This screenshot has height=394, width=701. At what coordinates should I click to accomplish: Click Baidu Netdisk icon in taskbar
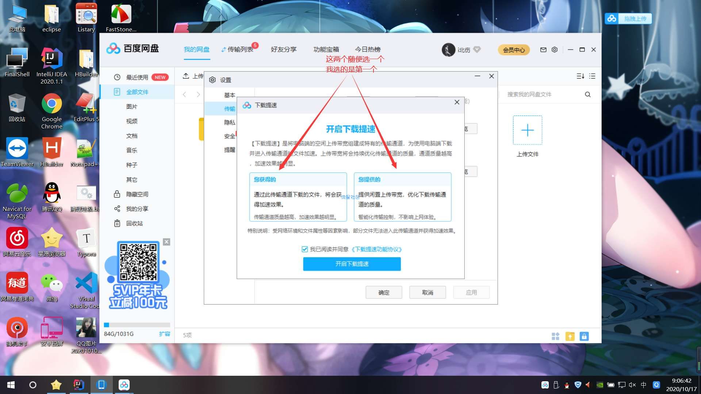[124, 385]
